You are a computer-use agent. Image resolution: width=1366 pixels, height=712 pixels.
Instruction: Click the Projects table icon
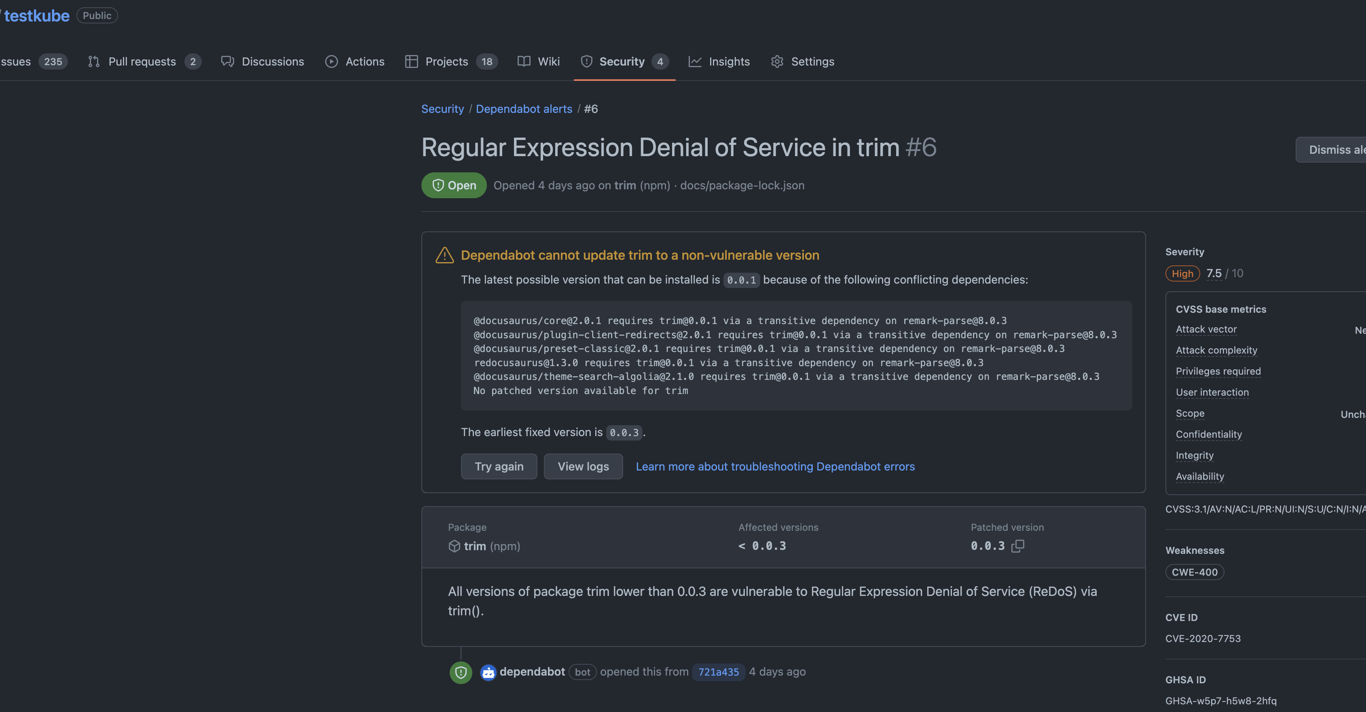412,61
